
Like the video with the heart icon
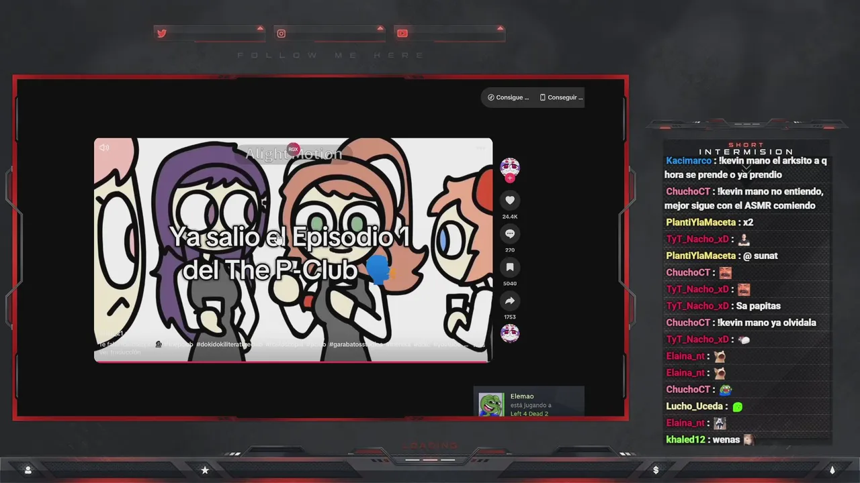click(x=510, y=200)
